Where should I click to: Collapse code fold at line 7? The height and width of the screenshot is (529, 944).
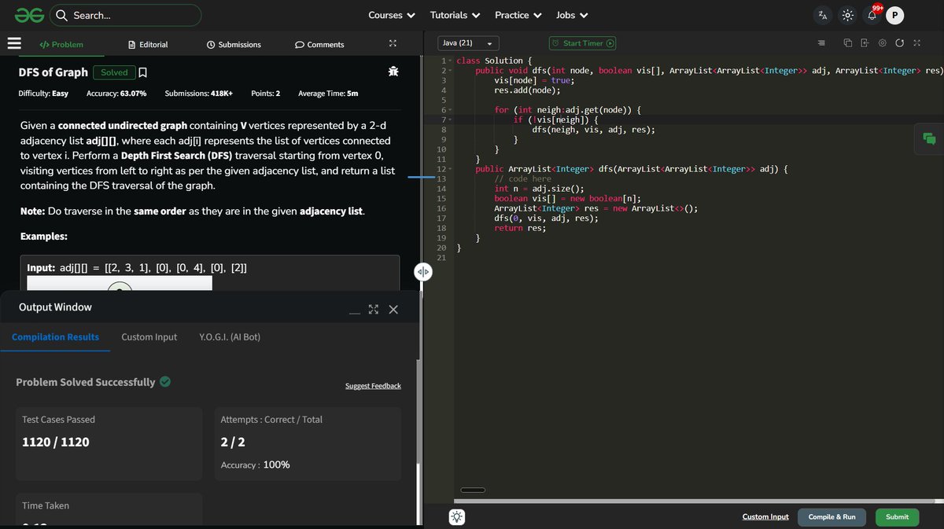[451, 119]
